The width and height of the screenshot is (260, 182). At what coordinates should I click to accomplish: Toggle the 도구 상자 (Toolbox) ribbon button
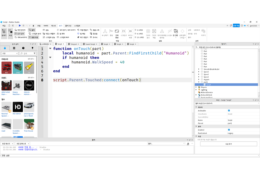click(x=19, y=34)
